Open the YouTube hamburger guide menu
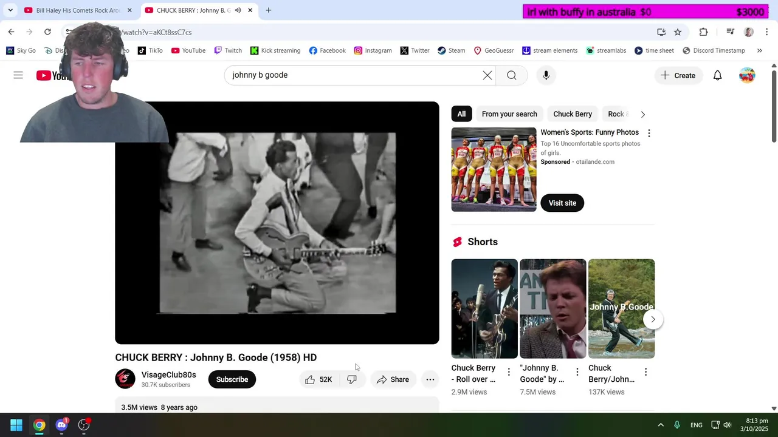 [x=18, y=75]
